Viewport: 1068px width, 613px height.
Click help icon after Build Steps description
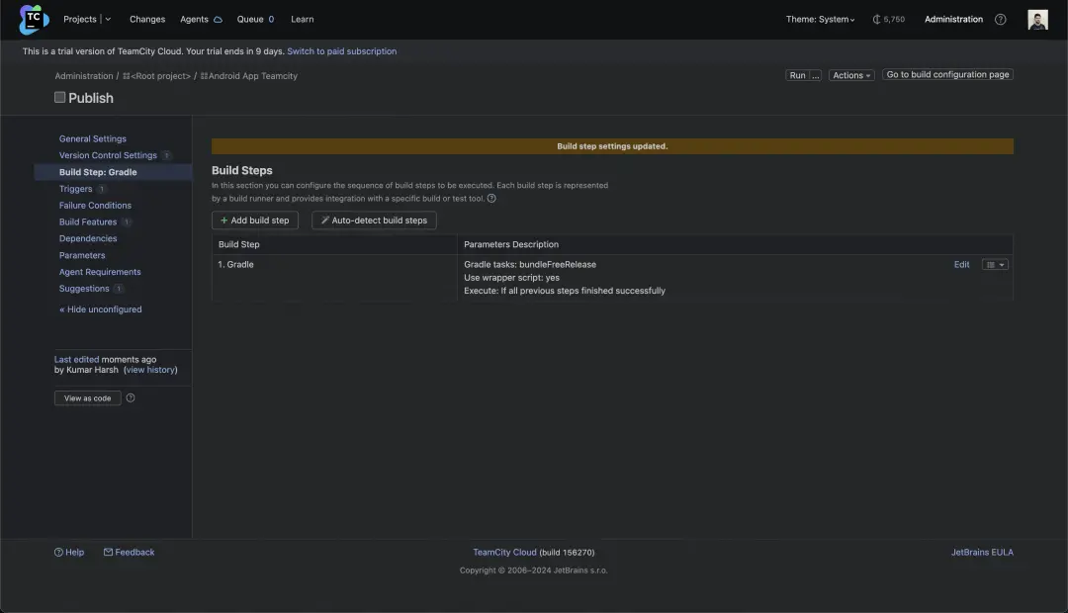491,198
